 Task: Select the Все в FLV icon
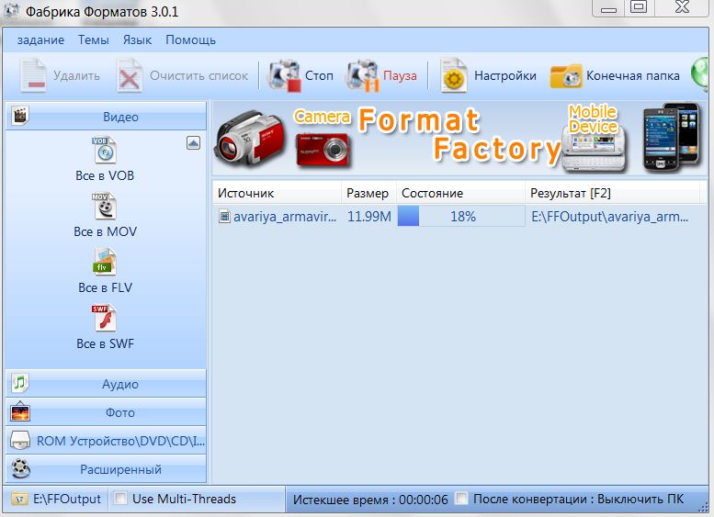[x=105, y=262]
